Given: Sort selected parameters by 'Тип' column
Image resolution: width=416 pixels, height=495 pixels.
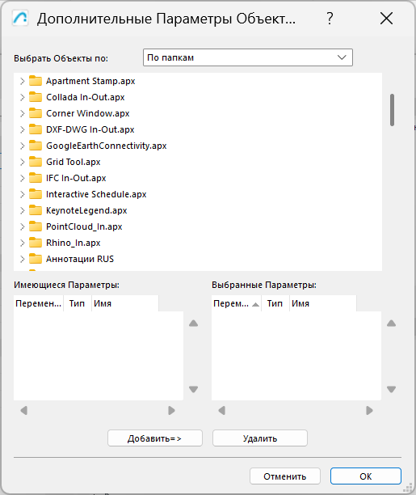Looking at the screenshot, I should [x=275, y=303].
